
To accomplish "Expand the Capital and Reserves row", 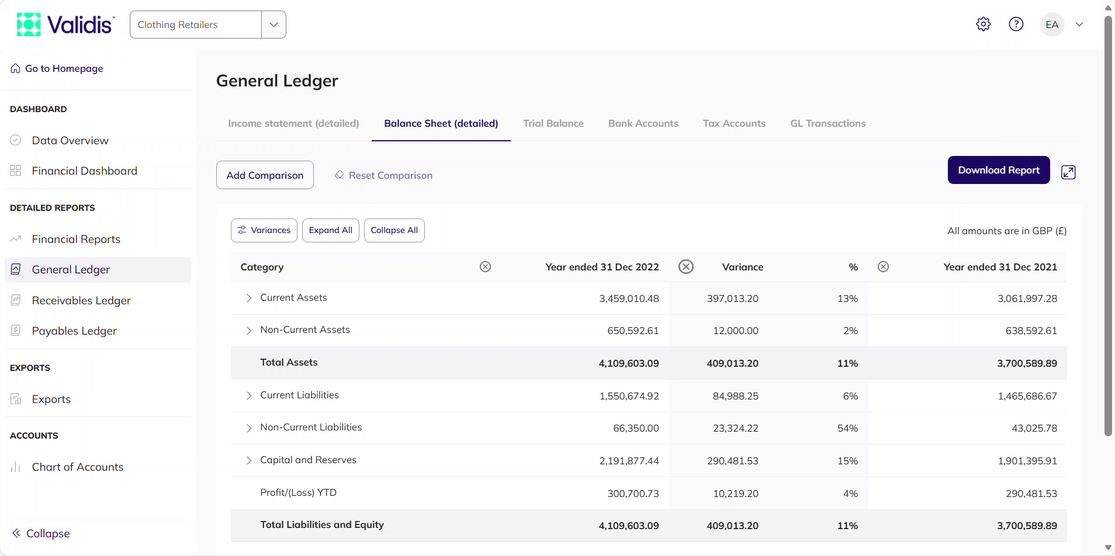I will tap(249, 460).
